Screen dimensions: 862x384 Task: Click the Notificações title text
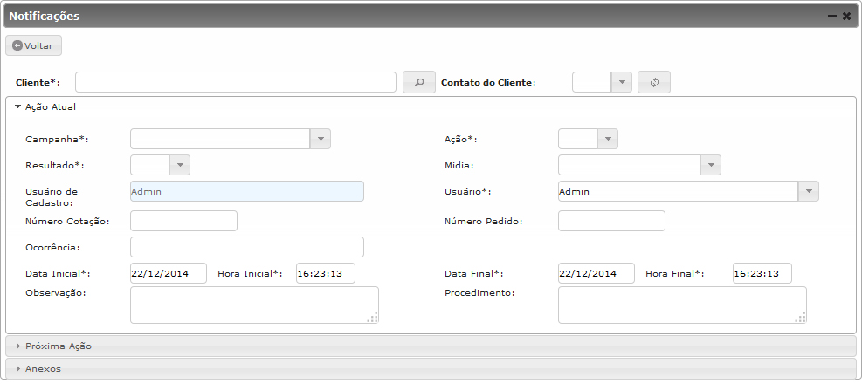point(45,17)
